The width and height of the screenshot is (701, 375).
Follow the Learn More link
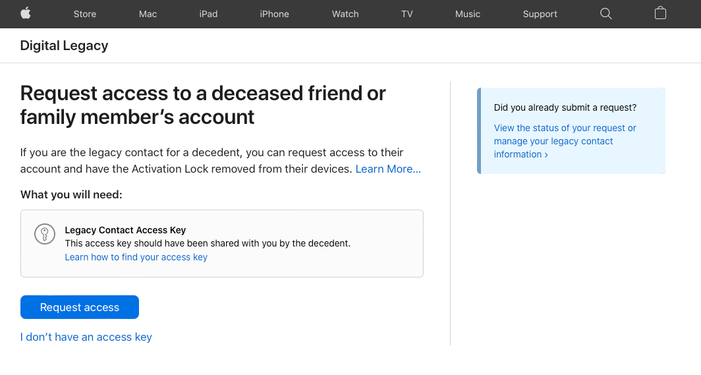(x=388, y=169)
